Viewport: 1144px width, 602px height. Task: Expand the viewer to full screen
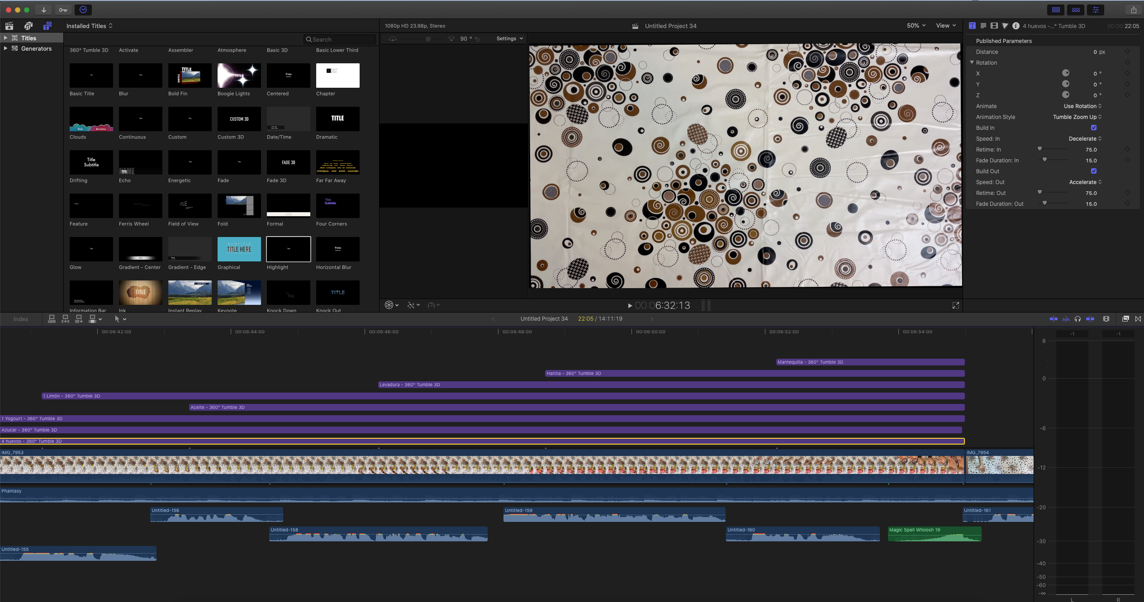click(955, 306)
